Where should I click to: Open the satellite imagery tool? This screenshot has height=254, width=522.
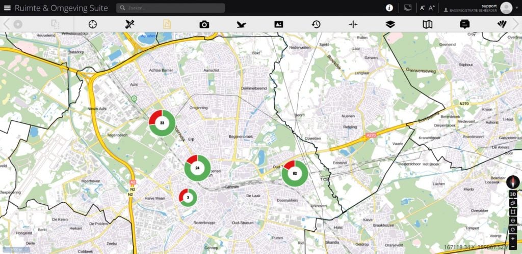130,24
